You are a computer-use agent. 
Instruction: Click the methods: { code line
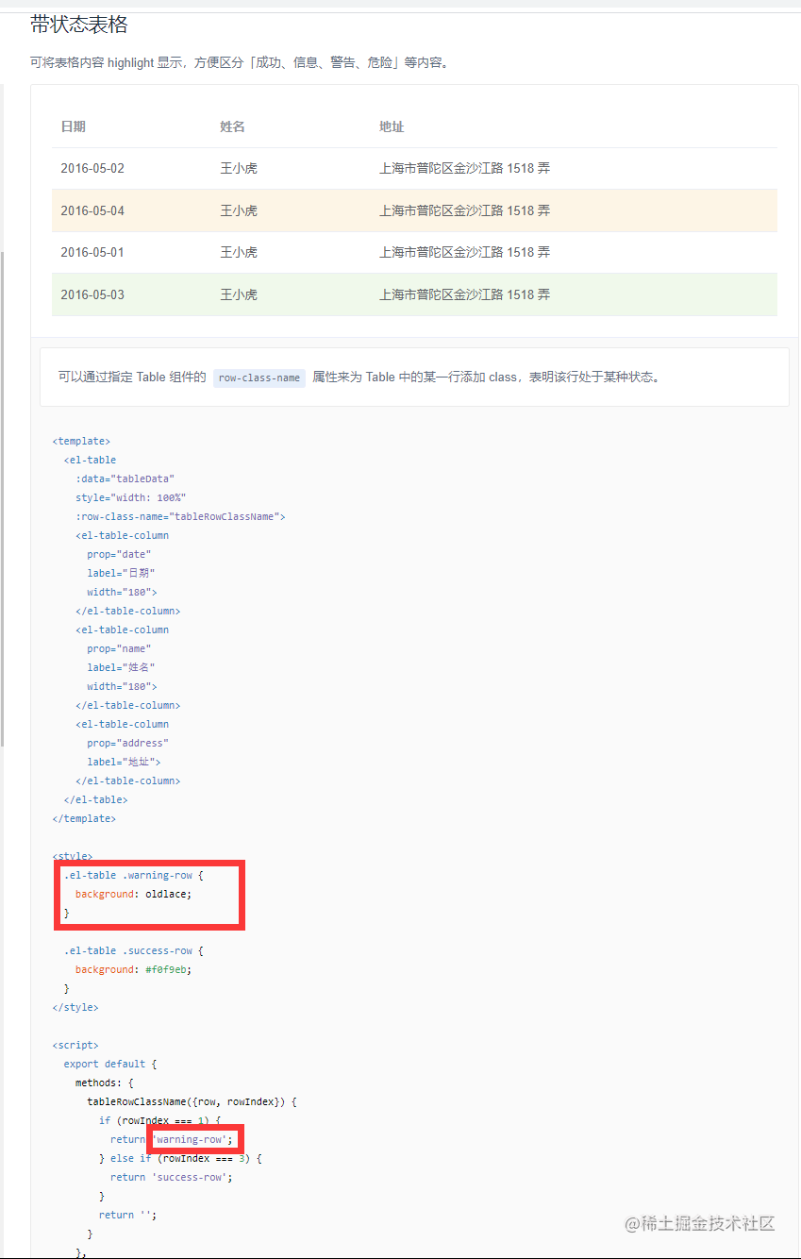[x=105, y=1083]
